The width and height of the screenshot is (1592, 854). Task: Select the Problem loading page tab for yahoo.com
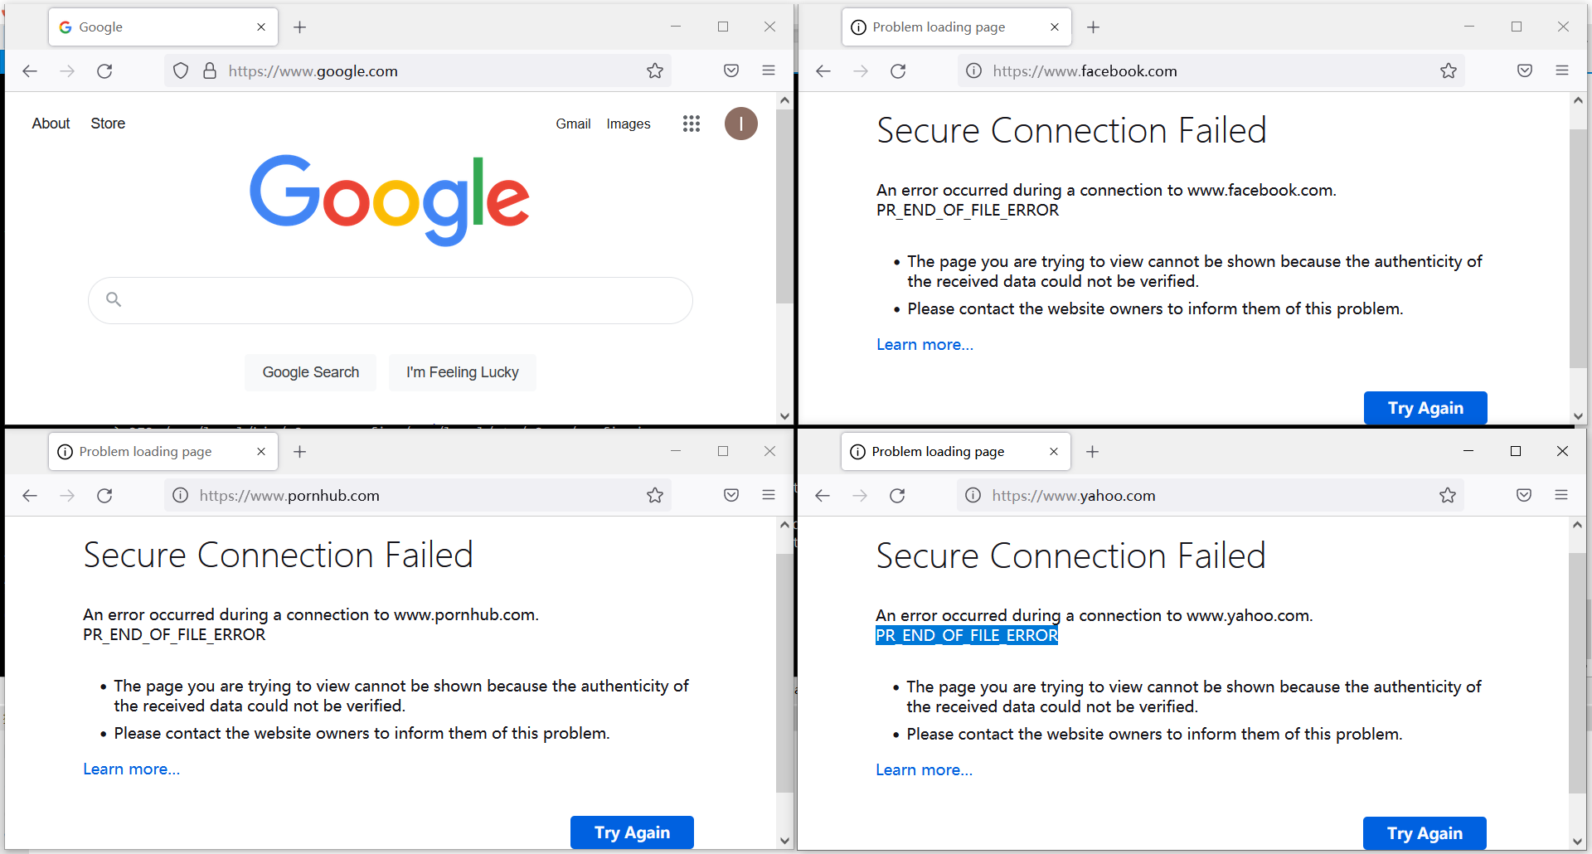point(945,452)
